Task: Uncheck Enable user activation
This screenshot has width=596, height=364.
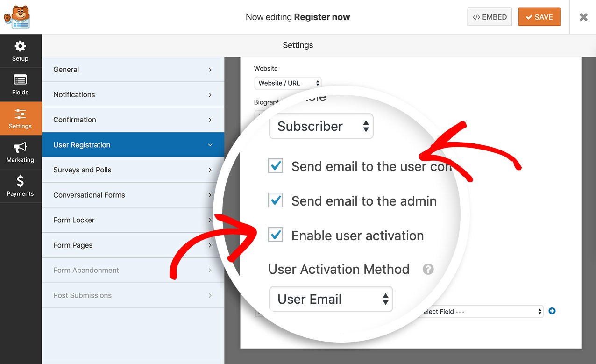Action: tap(276, 235)
